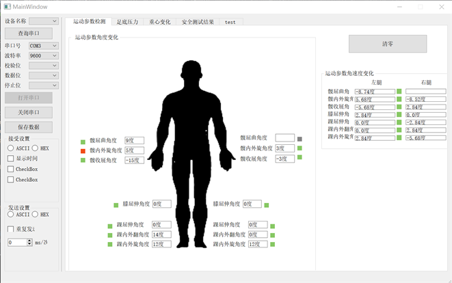Toggle the 重复发送 checkbox
Screen dimensions: 452x283
10,229
